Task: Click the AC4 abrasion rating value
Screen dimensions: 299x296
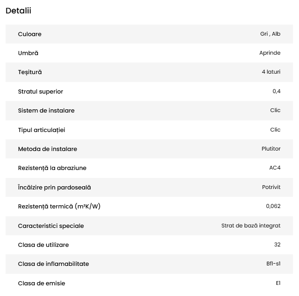Action: [275, 168]
